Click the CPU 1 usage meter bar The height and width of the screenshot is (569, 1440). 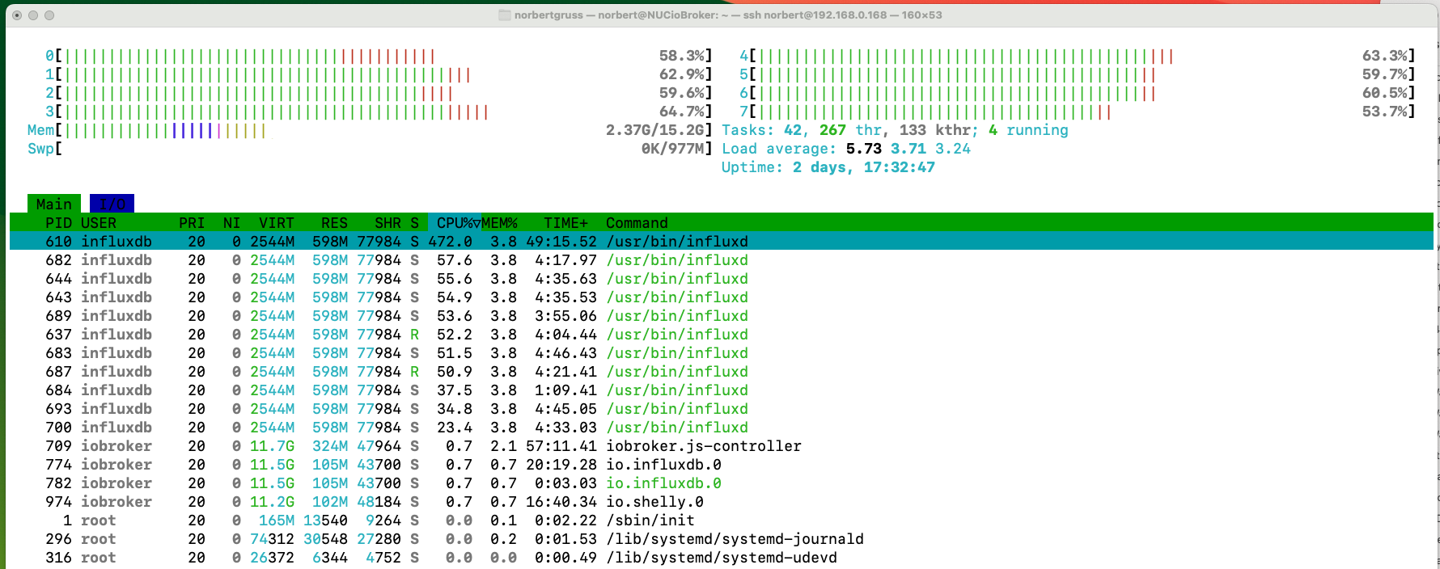(x=379, y=74)
